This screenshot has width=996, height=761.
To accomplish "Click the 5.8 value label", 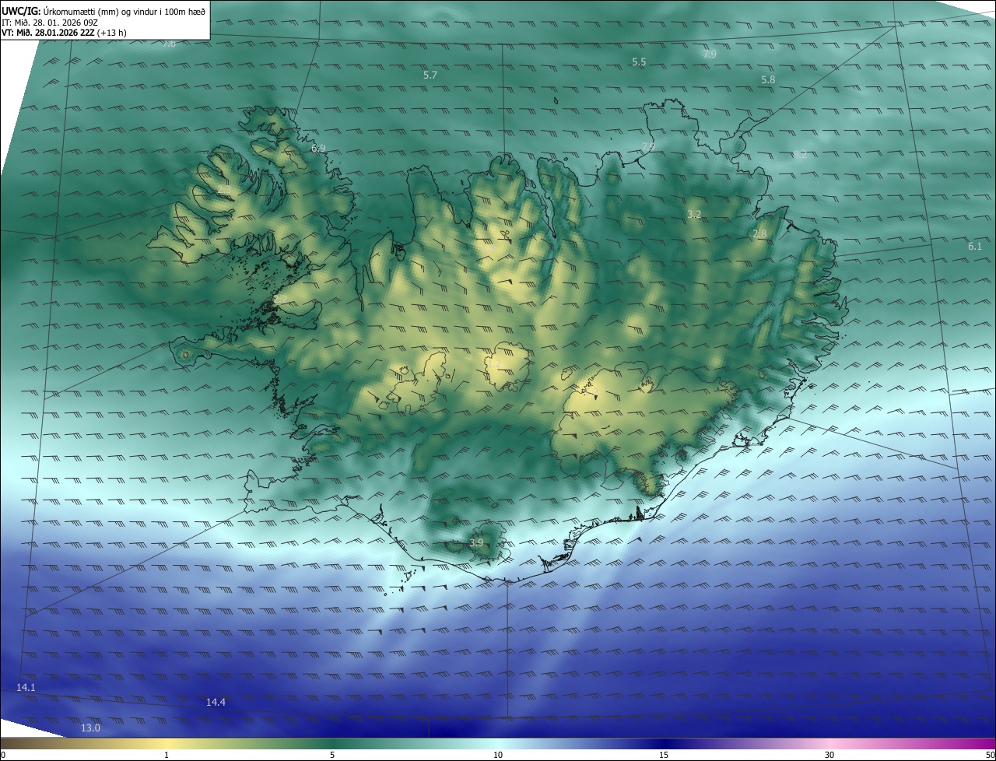I will point(768,80).
